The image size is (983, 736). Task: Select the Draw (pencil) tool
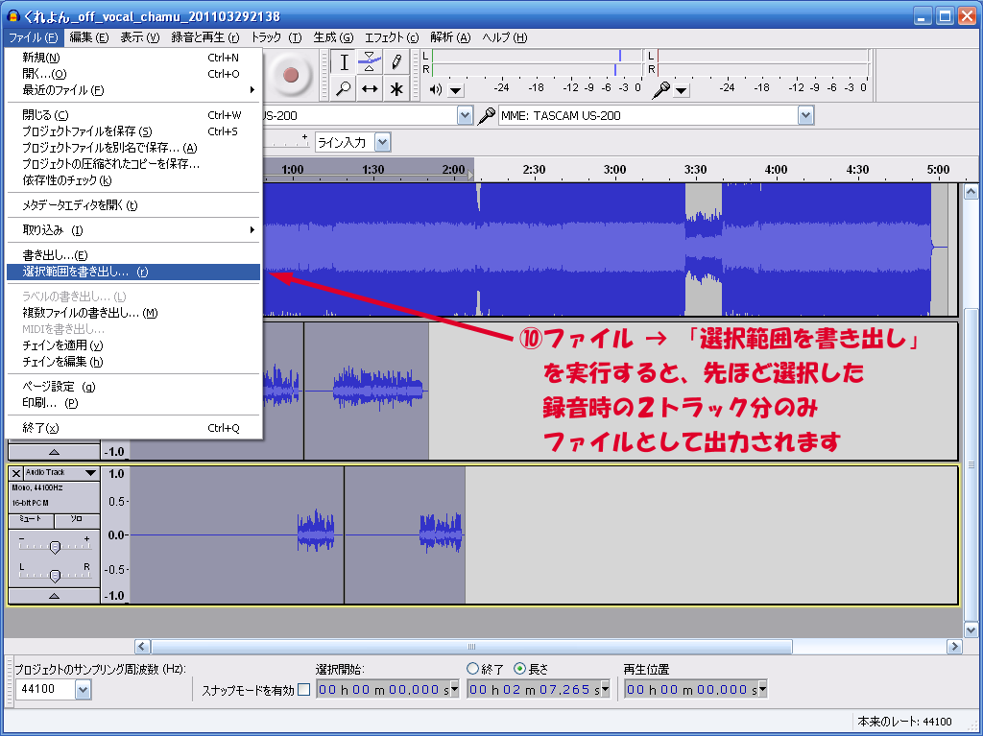tap(396, 62)
